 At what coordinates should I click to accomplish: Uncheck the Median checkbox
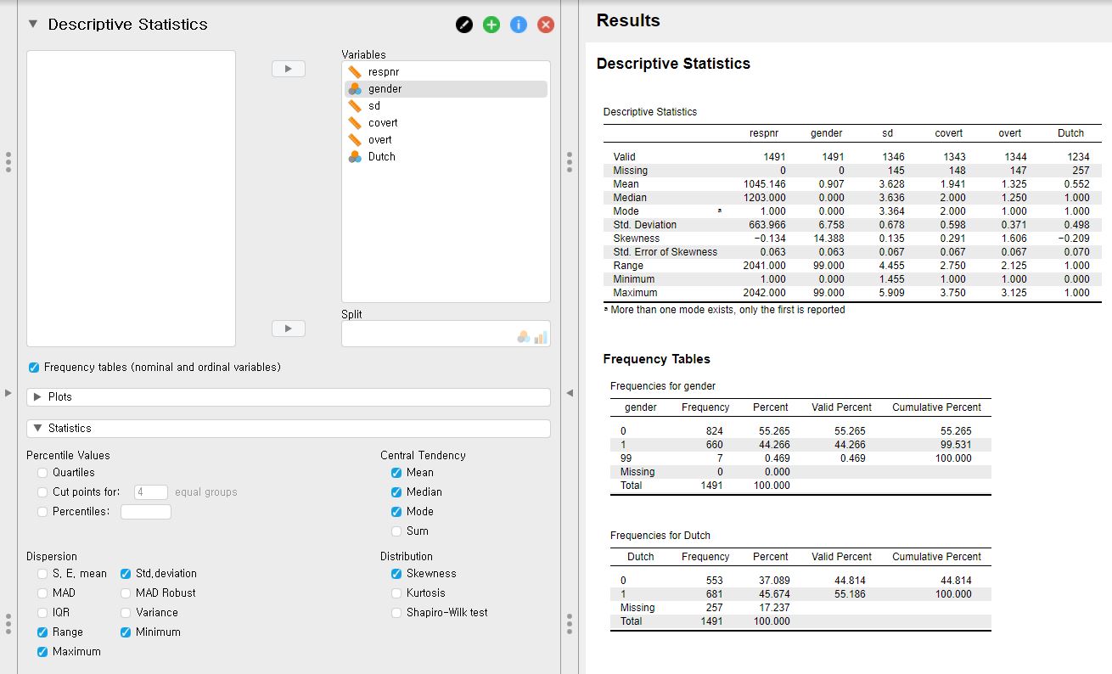pos(396,492)
